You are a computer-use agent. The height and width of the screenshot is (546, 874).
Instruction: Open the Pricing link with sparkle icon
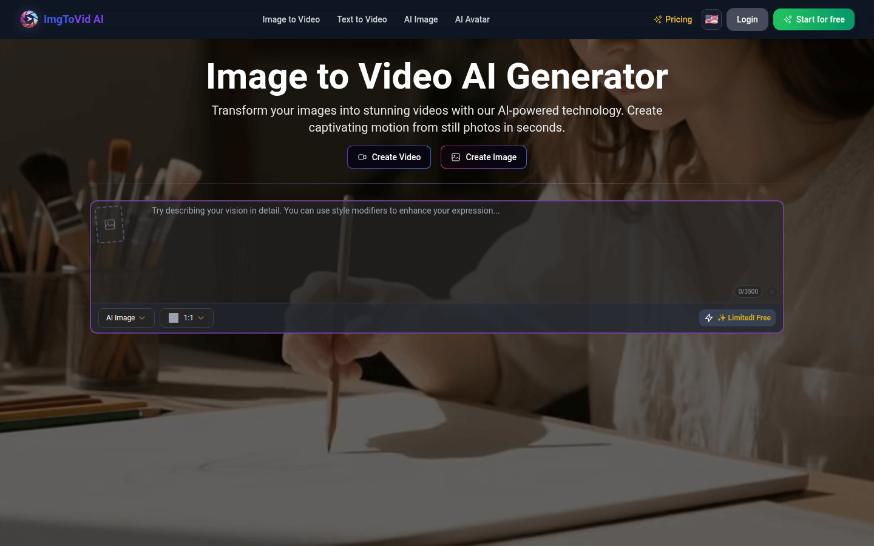tap(672, 19)
